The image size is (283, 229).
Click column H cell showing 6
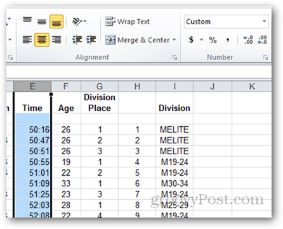(137, 183)
